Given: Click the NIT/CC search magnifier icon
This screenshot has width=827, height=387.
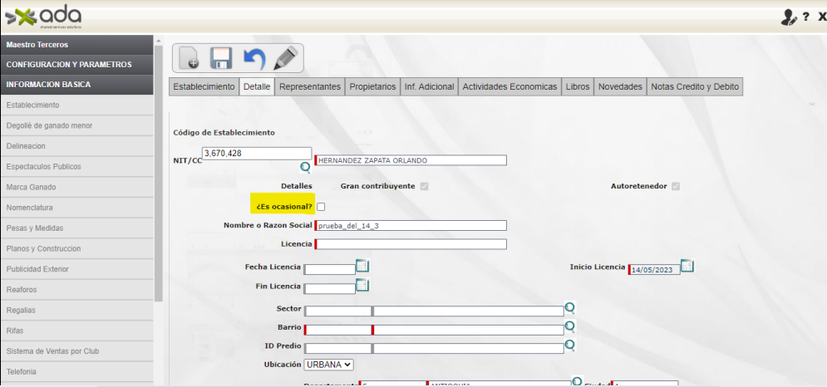Looking at the screenshot, I should coord(305,167).
